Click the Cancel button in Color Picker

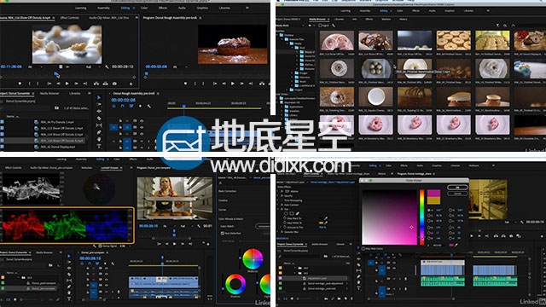[x=457, y=194]
